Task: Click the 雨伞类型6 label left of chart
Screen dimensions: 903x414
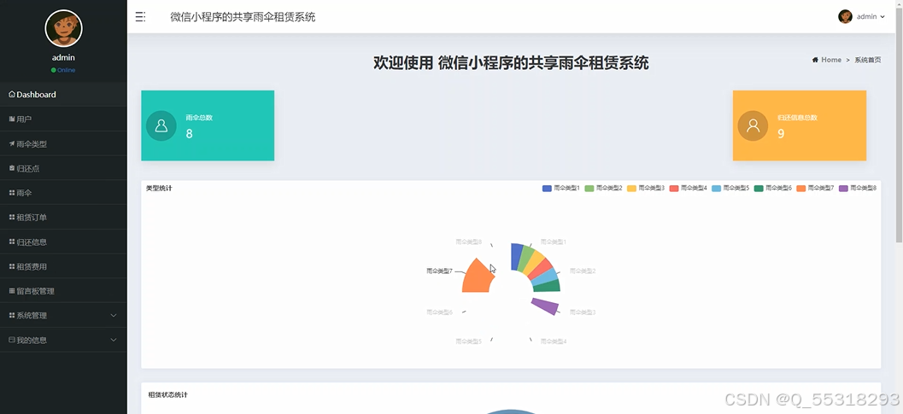Action: (439, 312)
